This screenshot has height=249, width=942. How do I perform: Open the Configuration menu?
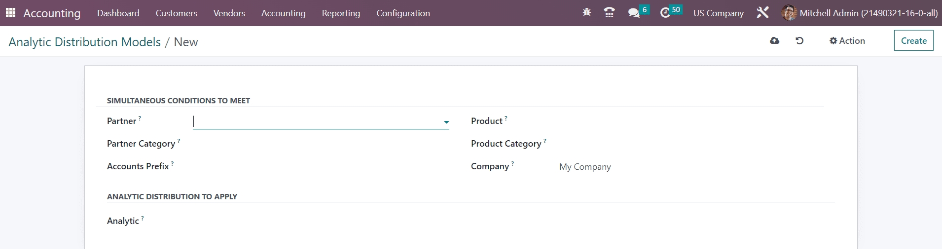[x=403, y=13]
